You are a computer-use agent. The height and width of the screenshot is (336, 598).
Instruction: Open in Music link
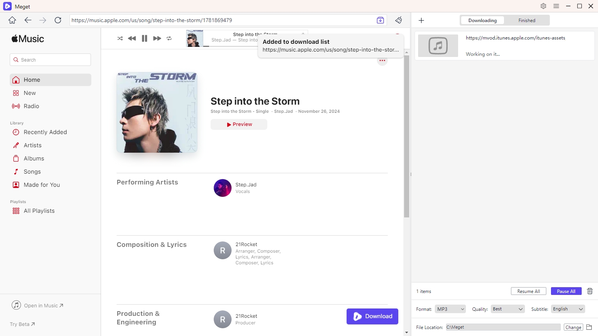(x=37, y=305)
